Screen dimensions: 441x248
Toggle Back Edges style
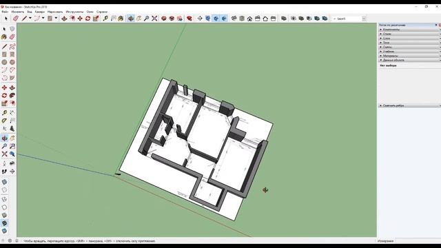pos(4,190)
